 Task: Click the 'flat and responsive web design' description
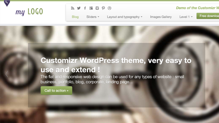tap(112, 79)
